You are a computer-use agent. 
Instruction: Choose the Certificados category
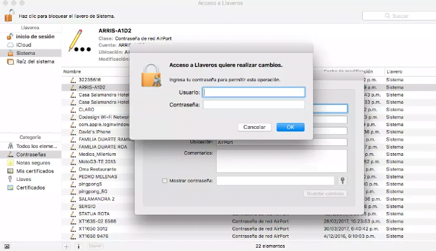[30, 188]
